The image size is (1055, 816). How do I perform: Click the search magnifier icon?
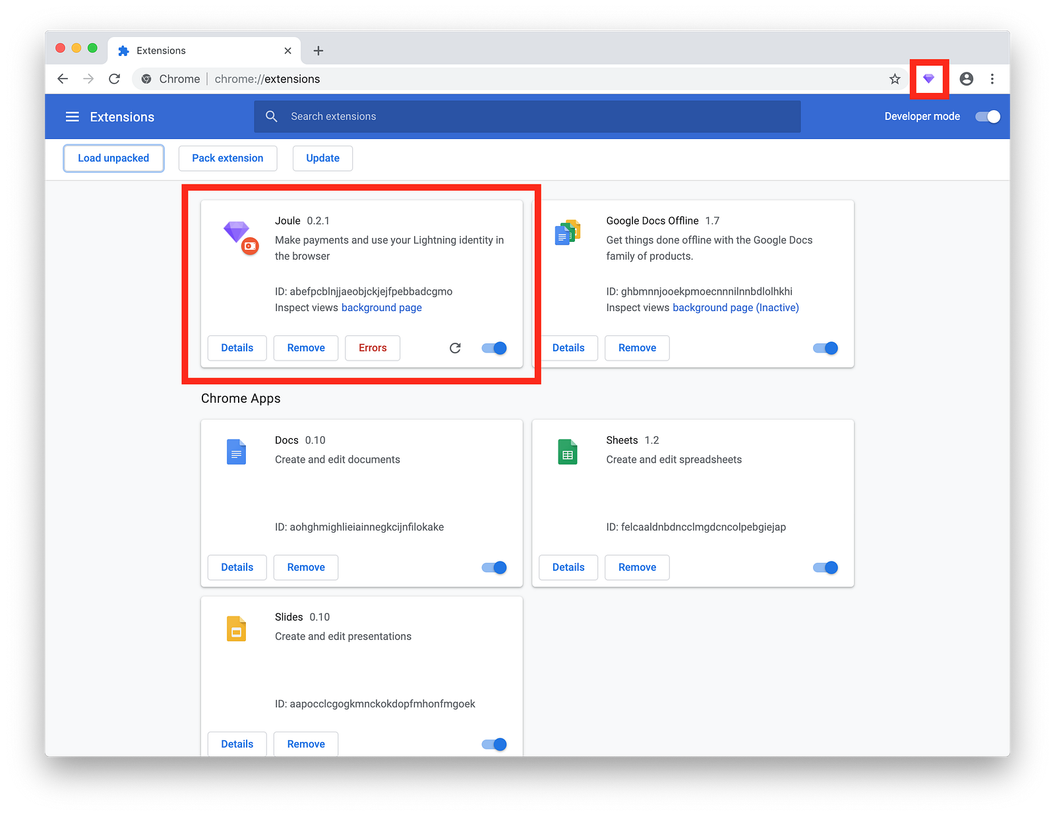coord(271,116)
